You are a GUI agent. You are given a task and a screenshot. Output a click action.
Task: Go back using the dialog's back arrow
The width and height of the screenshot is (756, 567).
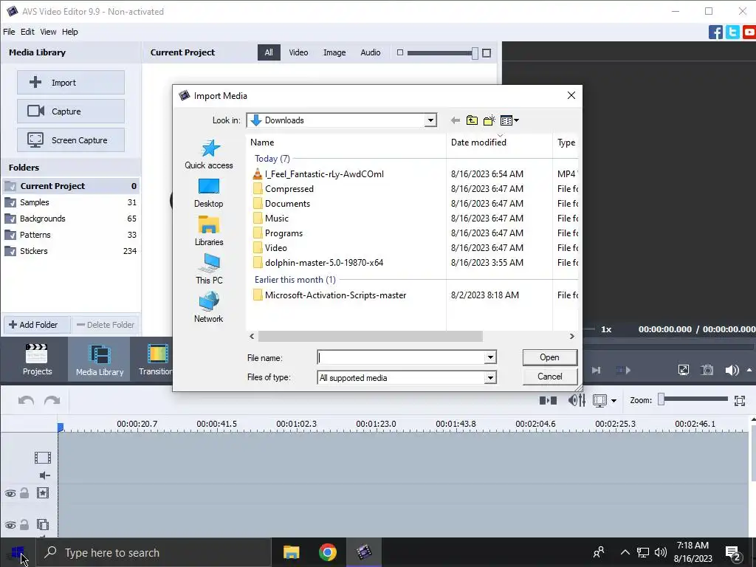point(455,120)
